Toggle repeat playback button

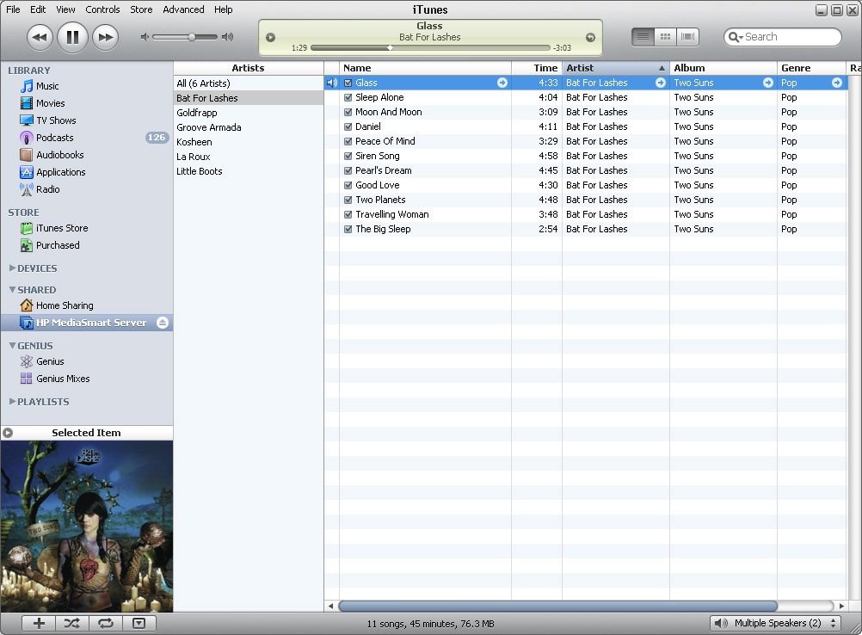[106, 623]
